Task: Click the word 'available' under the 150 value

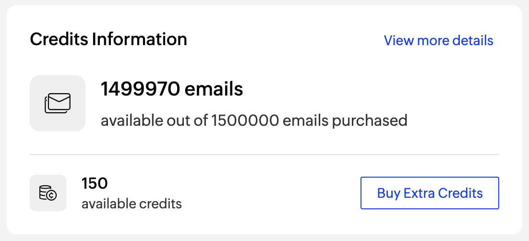Action: [x=108, y=204]
